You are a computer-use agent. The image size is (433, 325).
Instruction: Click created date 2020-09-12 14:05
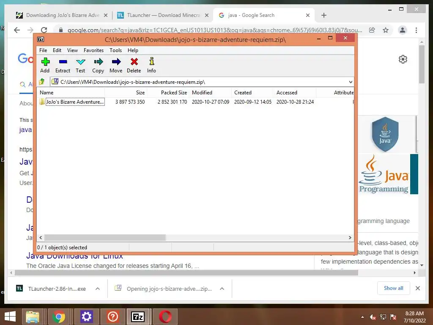click(x=253, y=102)
